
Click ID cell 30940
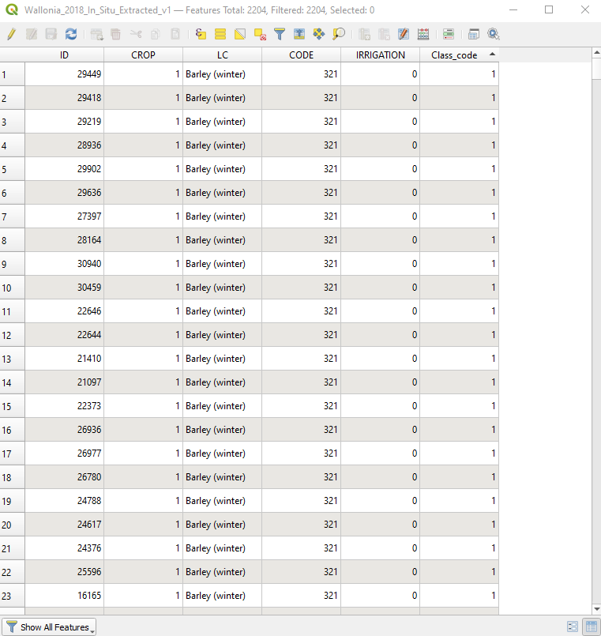pyautogui.click(x=64, y=264)
